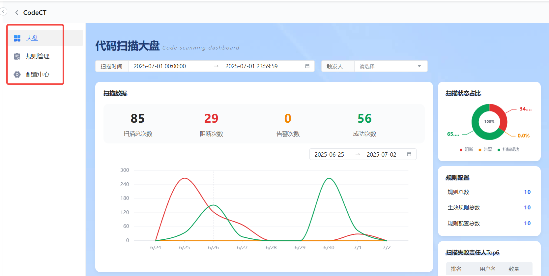Image resolution: width=549 pixels, height=276 pixels.
Task: Open the 配置中心 menu item
Action: pos(38,75)
